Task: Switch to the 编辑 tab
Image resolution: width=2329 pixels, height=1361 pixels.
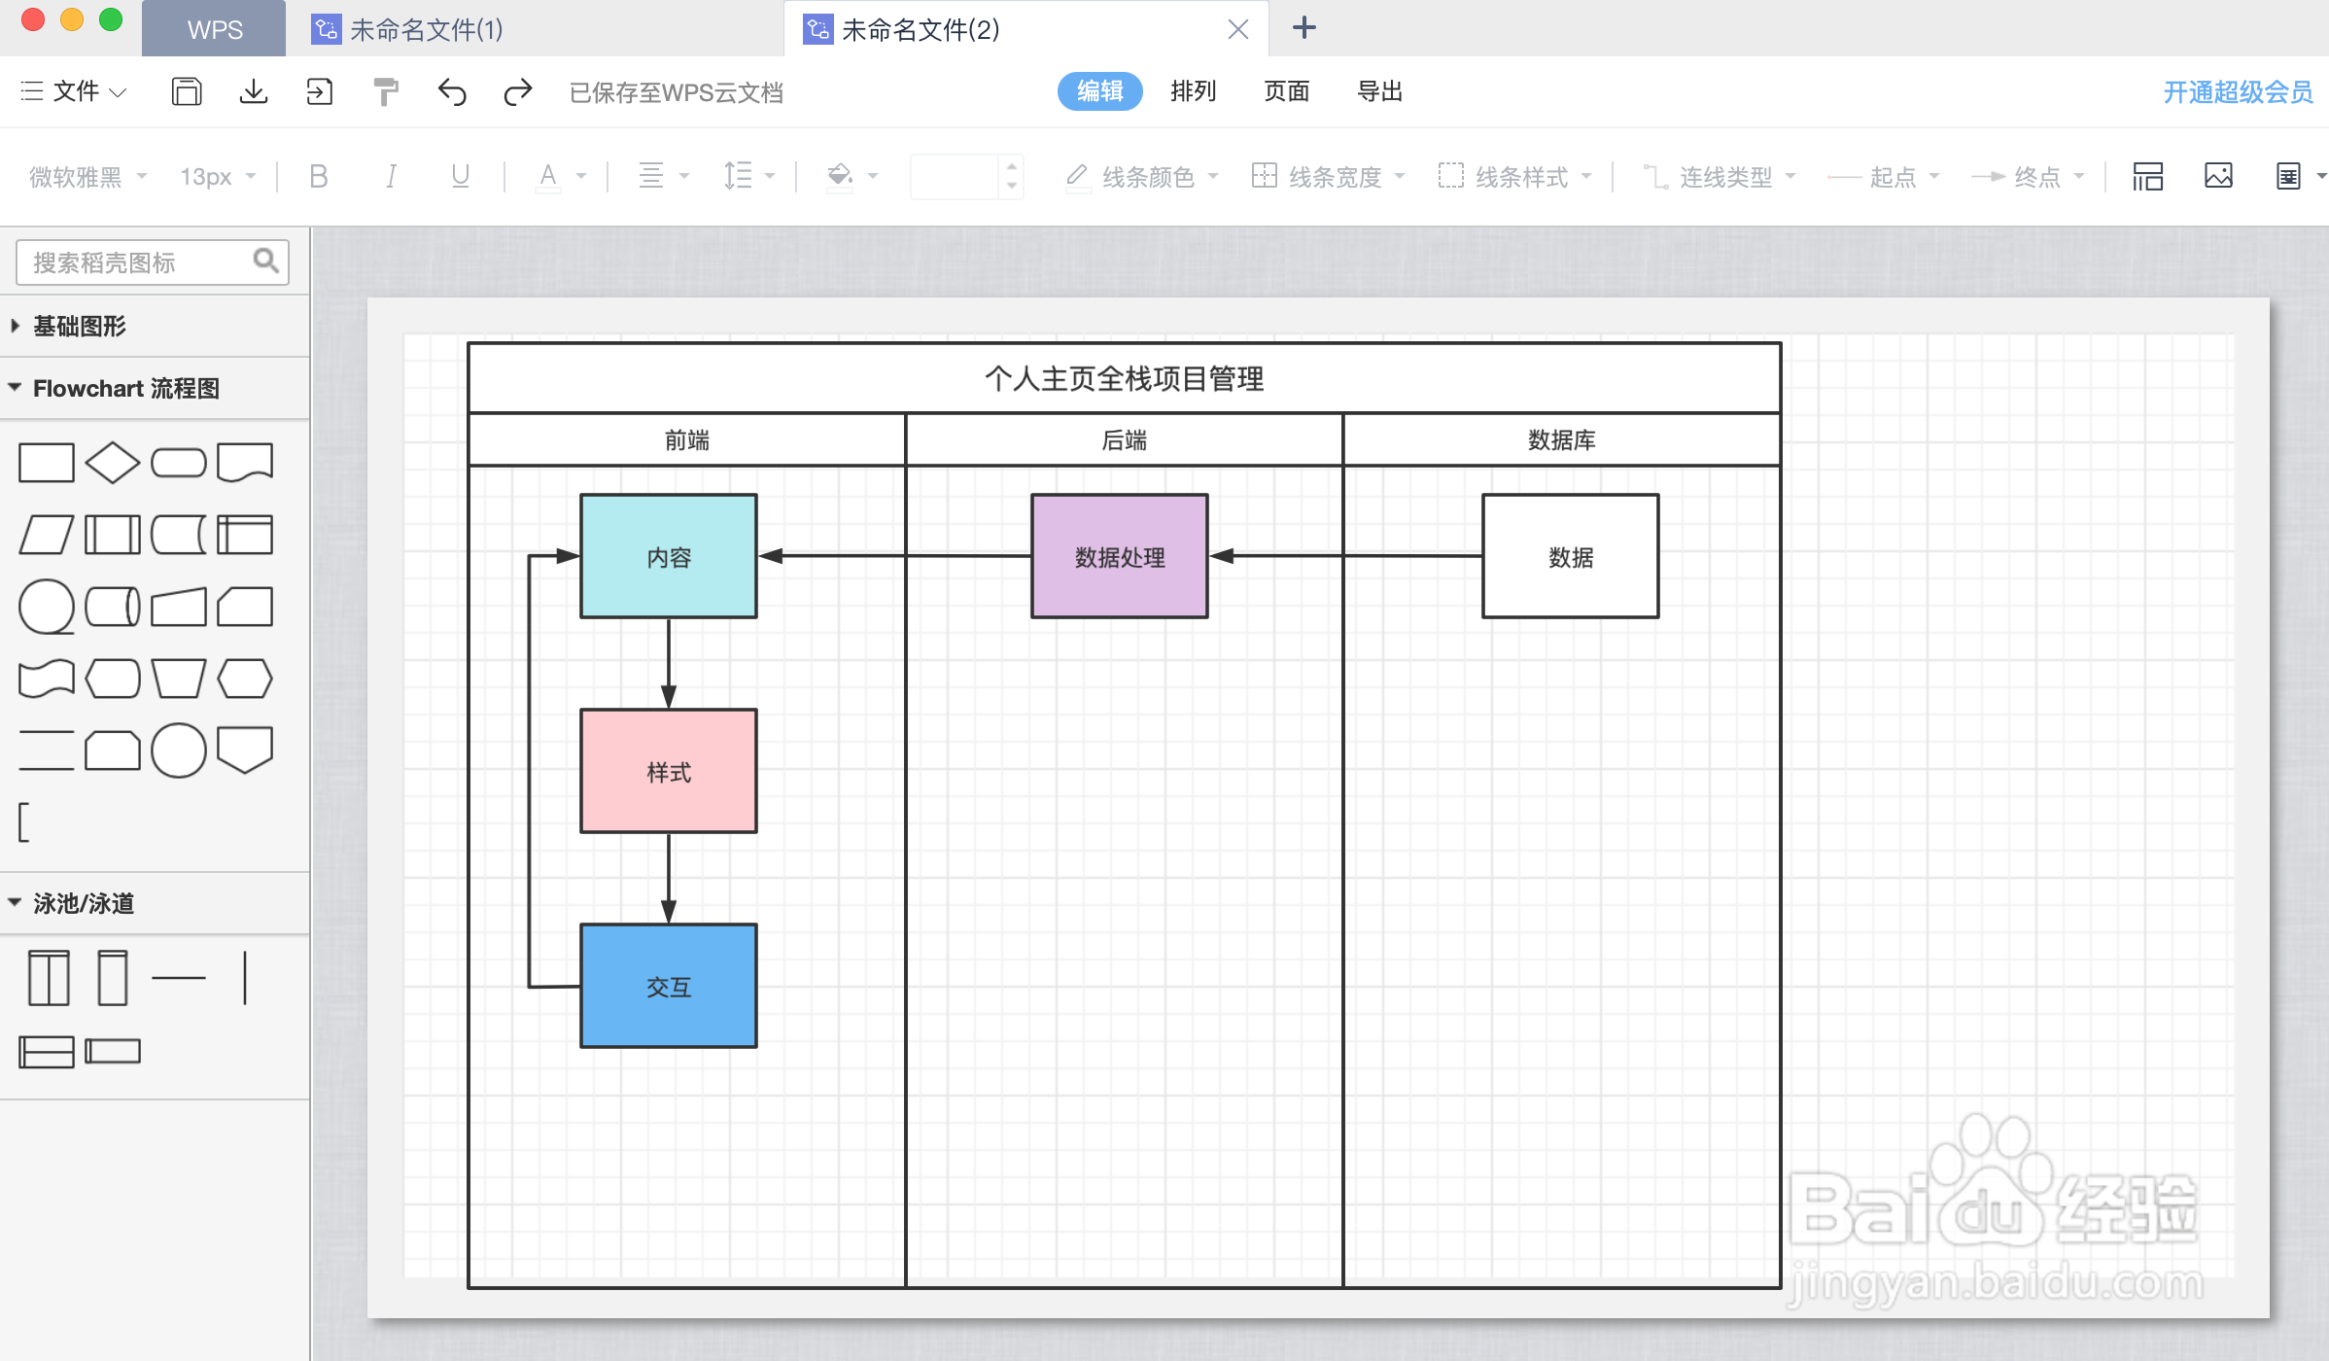Action: click(x=1100, y=91)
